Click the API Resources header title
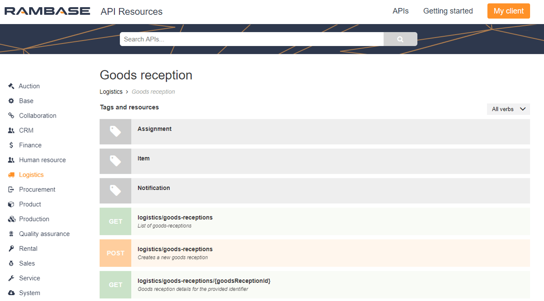This screenshot has width=544, height=301. click(131, 11)
